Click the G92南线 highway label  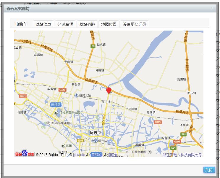(25, 41)
